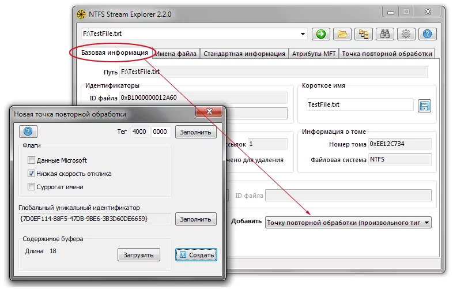
Task: Click the binoculars search icon
Action: pyautogui.click(x=385, y=34)
